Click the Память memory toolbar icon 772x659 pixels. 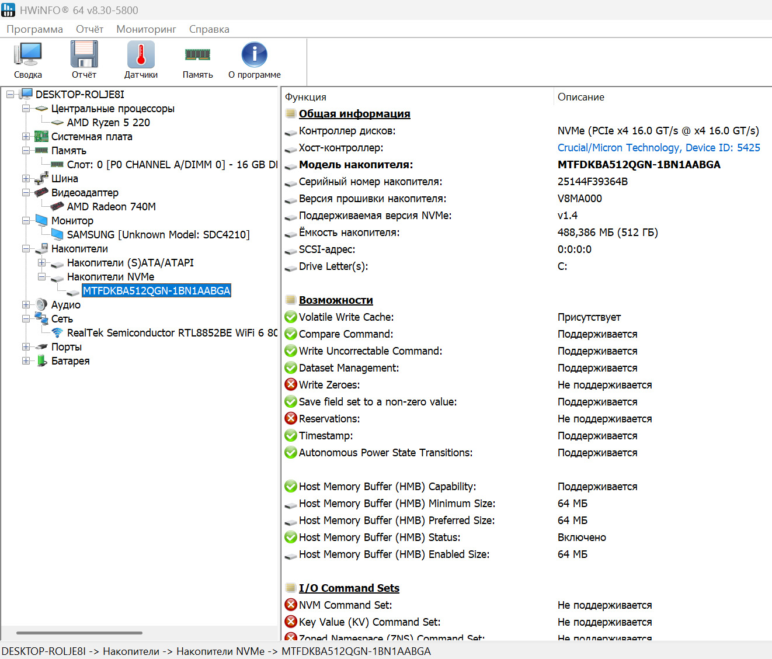pyautogui.click(x=197, y=55)
